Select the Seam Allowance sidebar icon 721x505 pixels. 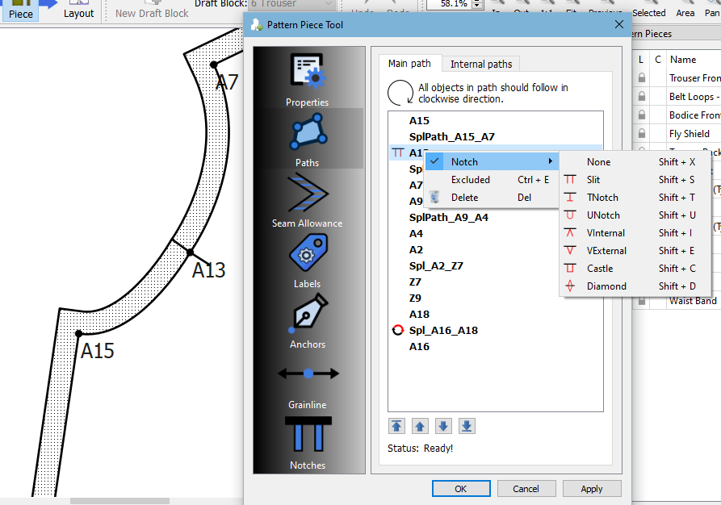[x=307, y=199]
